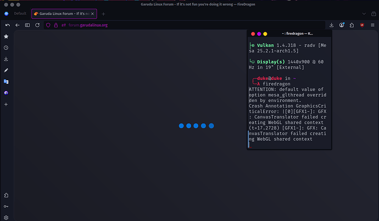This screenshot has height=221, width=379.
Task: Open the extensions puzzle icon in sidebar
Action: (x=6, y=195)
